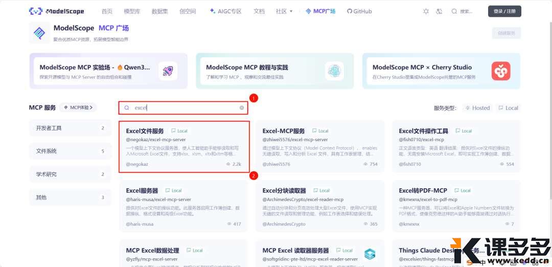The height and width of the screenshot is (267, 552).
Task: Open the Excel文件操作工具 card title
Action: [424, 130]
